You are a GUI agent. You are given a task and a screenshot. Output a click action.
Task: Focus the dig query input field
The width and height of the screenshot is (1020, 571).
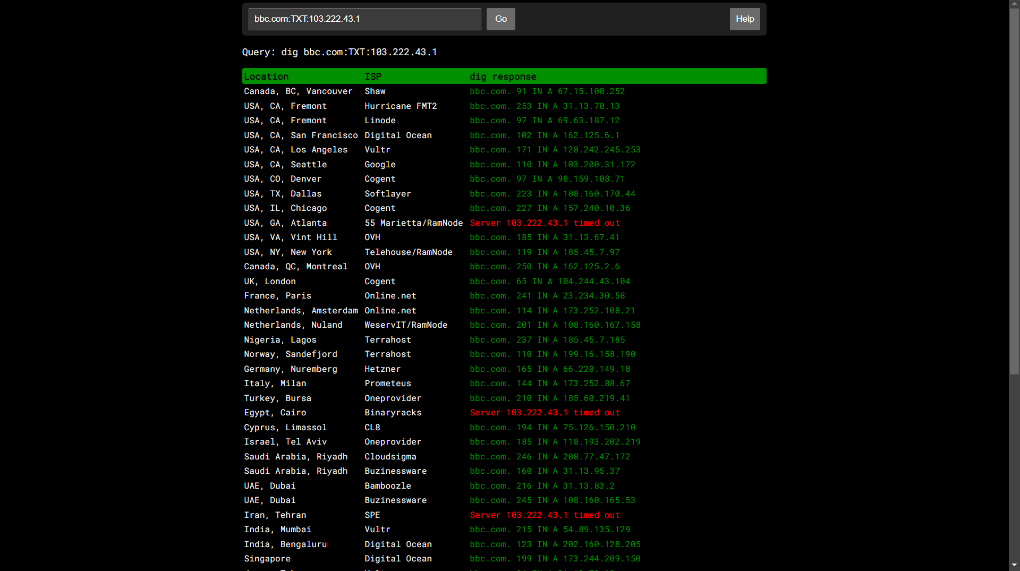click(x=364, y=19)
